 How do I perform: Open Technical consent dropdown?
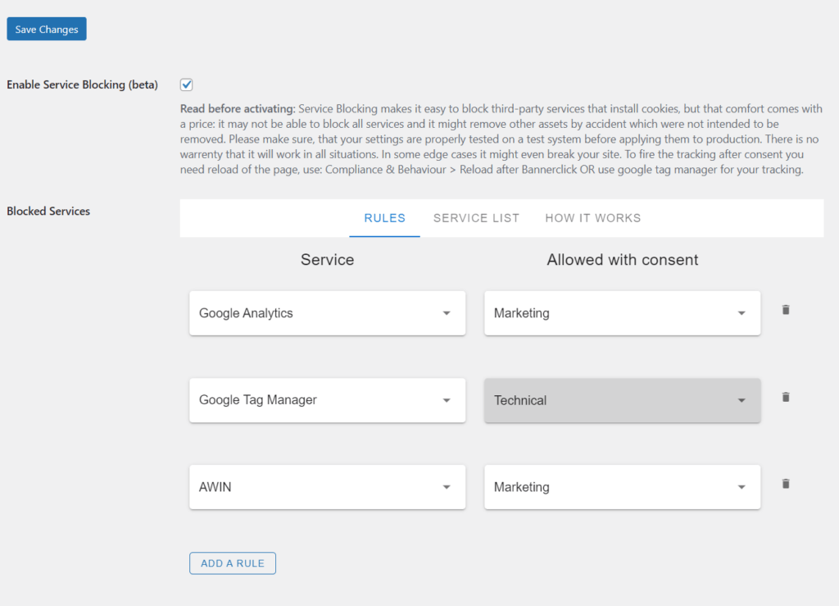[623, 400]
